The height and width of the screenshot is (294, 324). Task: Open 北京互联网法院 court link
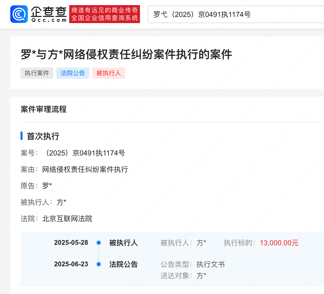tap(67, 219)
